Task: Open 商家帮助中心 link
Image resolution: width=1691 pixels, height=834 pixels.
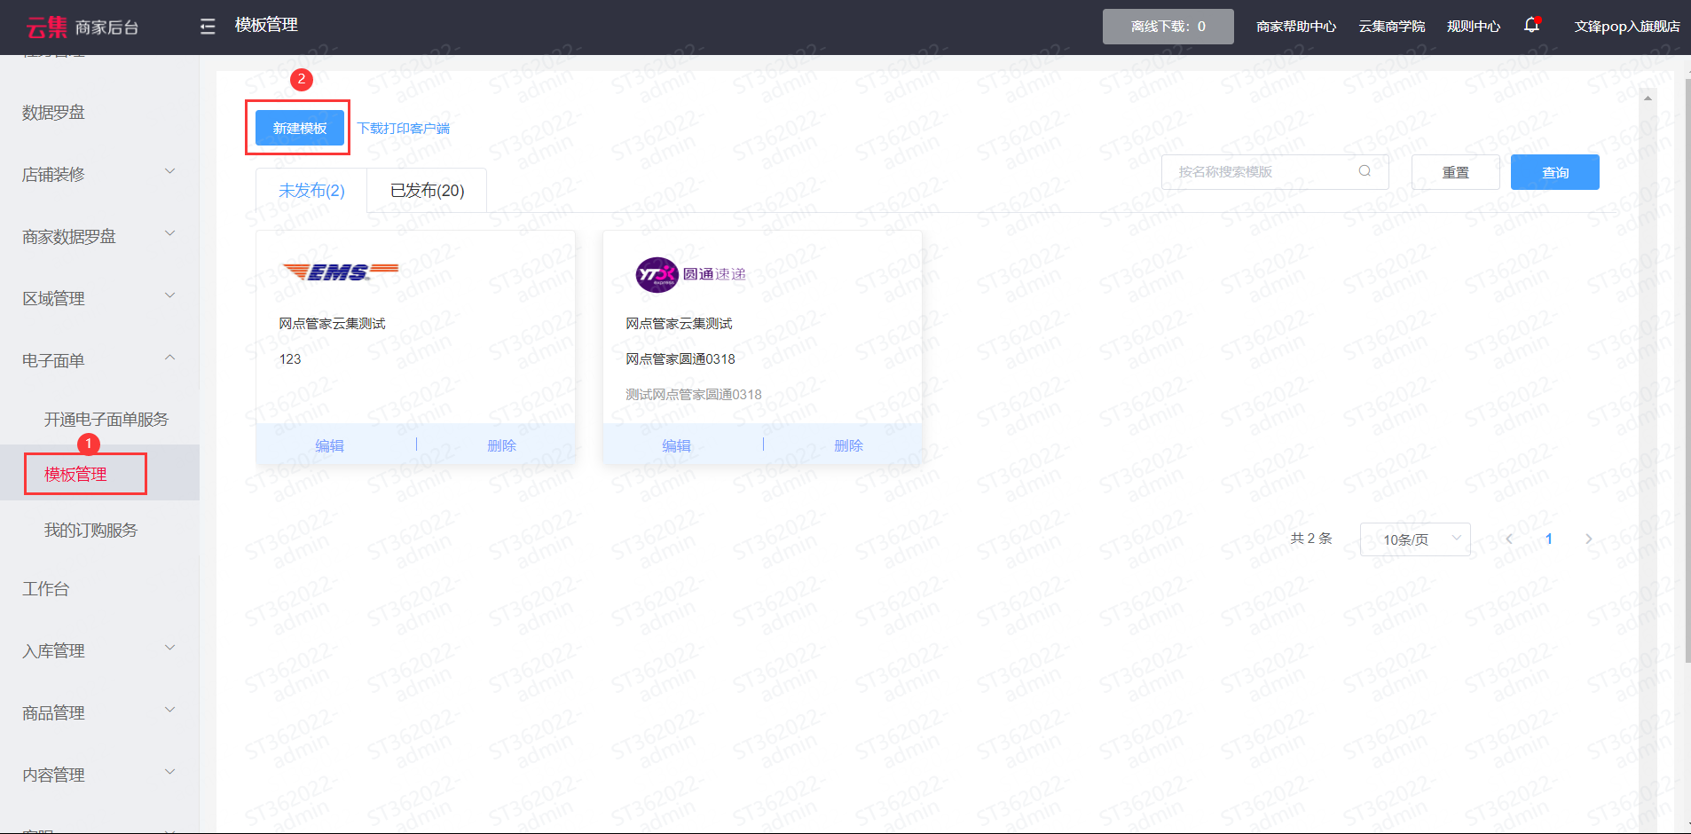Action: pyautogui.click(x=1296, y=27)
